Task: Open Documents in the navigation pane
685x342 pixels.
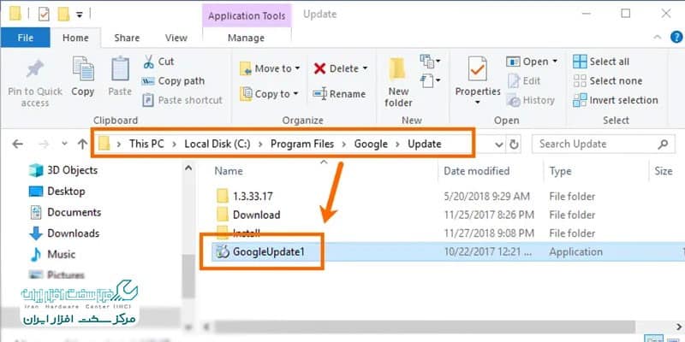Action: [x=65, y=212]
